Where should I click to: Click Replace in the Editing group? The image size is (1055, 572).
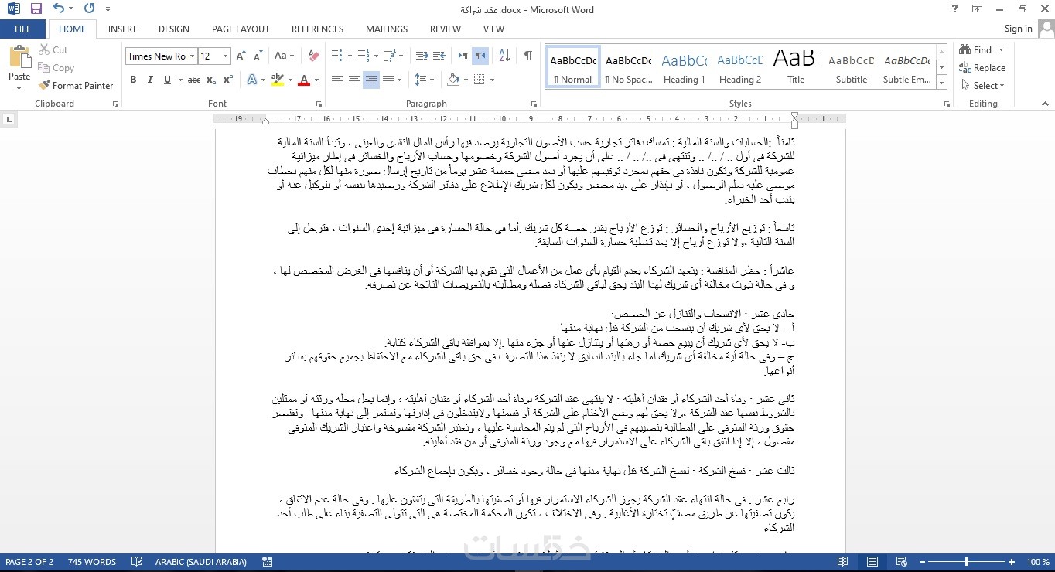tap(982, 68)
